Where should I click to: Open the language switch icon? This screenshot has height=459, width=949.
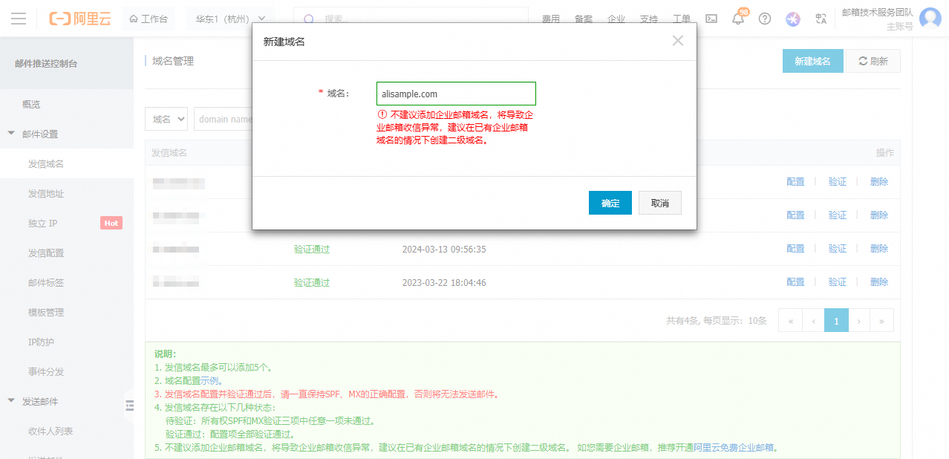[x=821, y=19]
